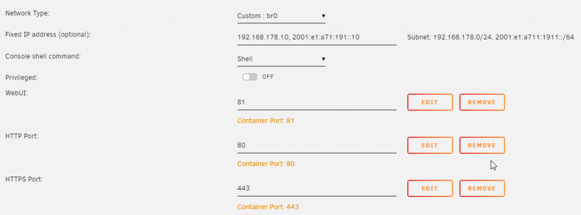Click the Container Port: 80 hint text
This screenshot has height=215, width=581.
pos(266,164)
